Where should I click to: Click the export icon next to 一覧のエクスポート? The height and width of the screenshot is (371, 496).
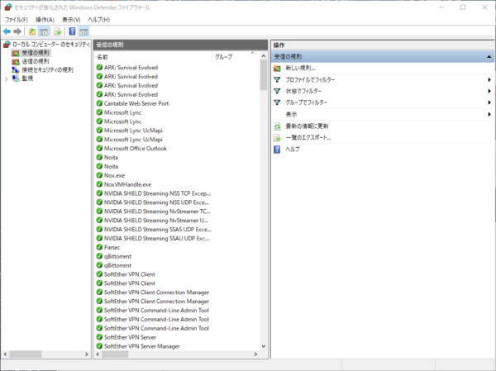(277, 138)
